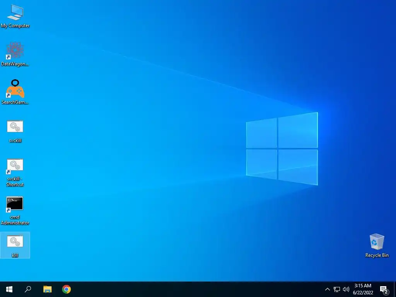The height and width of the screenshot is (297, 396).
Task: Select the svckill - Shortcut icon
Action: 15,173
